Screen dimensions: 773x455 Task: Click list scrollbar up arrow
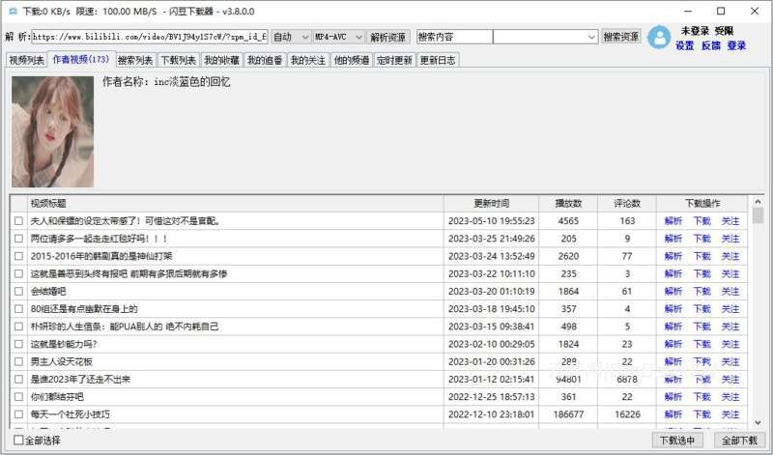pos(758,202)
